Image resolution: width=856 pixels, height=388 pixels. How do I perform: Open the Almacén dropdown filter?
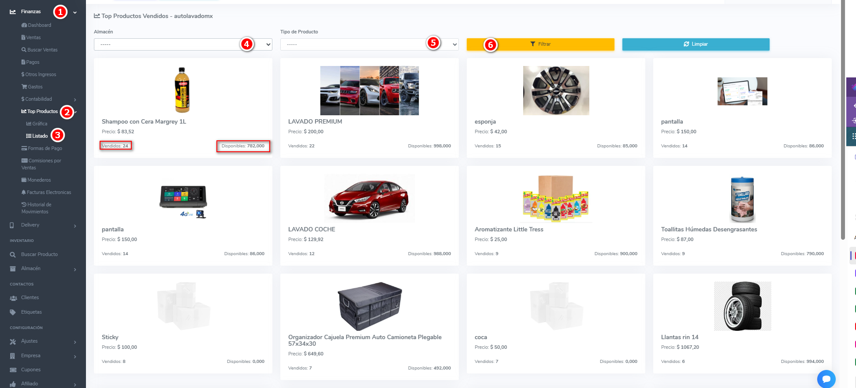(182, 44)
